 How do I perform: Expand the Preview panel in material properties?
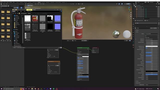(137, 30)
